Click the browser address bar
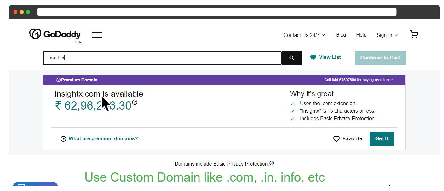444x191 pixels. coord(217,12)
